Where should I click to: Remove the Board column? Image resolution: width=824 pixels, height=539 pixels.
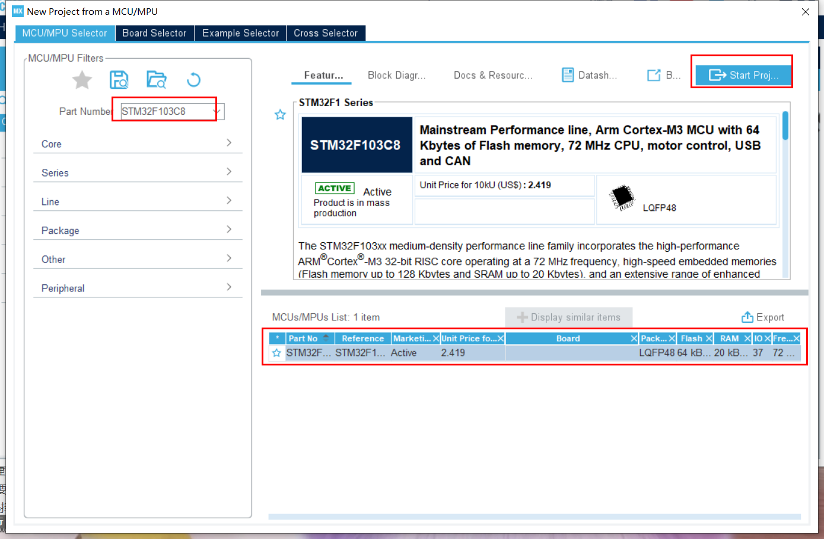coord(634,338)
